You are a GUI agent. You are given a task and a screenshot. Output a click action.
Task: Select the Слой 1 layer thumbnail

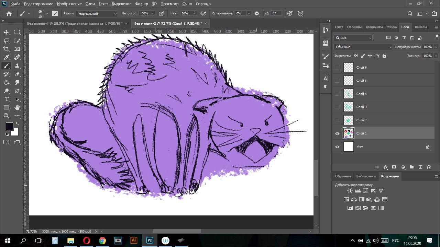pos(349,133)
